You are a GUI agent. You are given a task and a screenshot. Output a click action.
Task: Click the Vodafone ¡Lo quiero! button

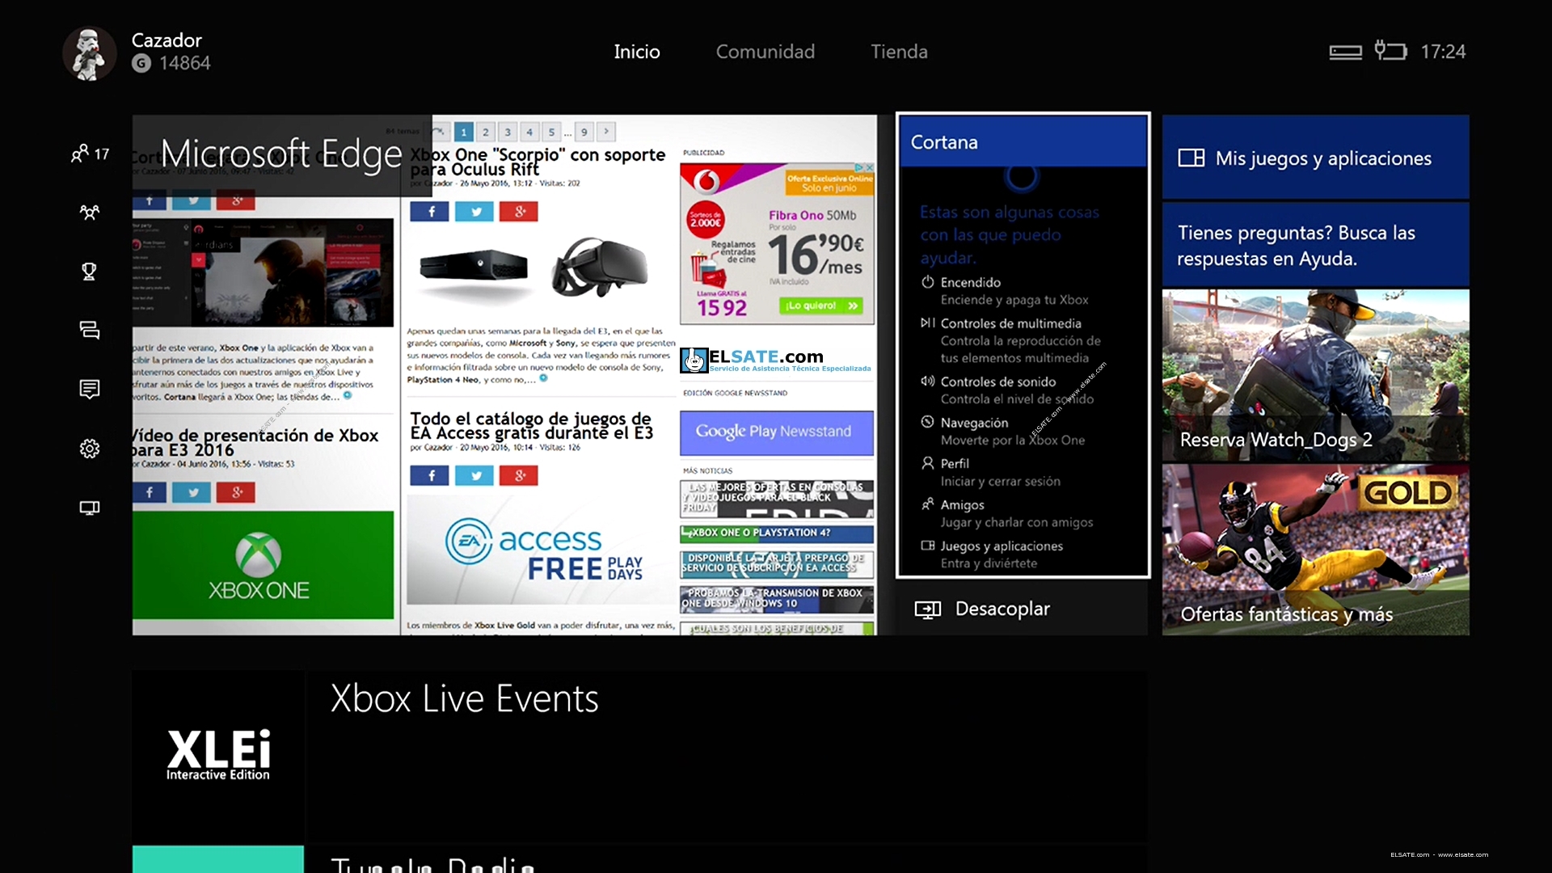(821, 306)
